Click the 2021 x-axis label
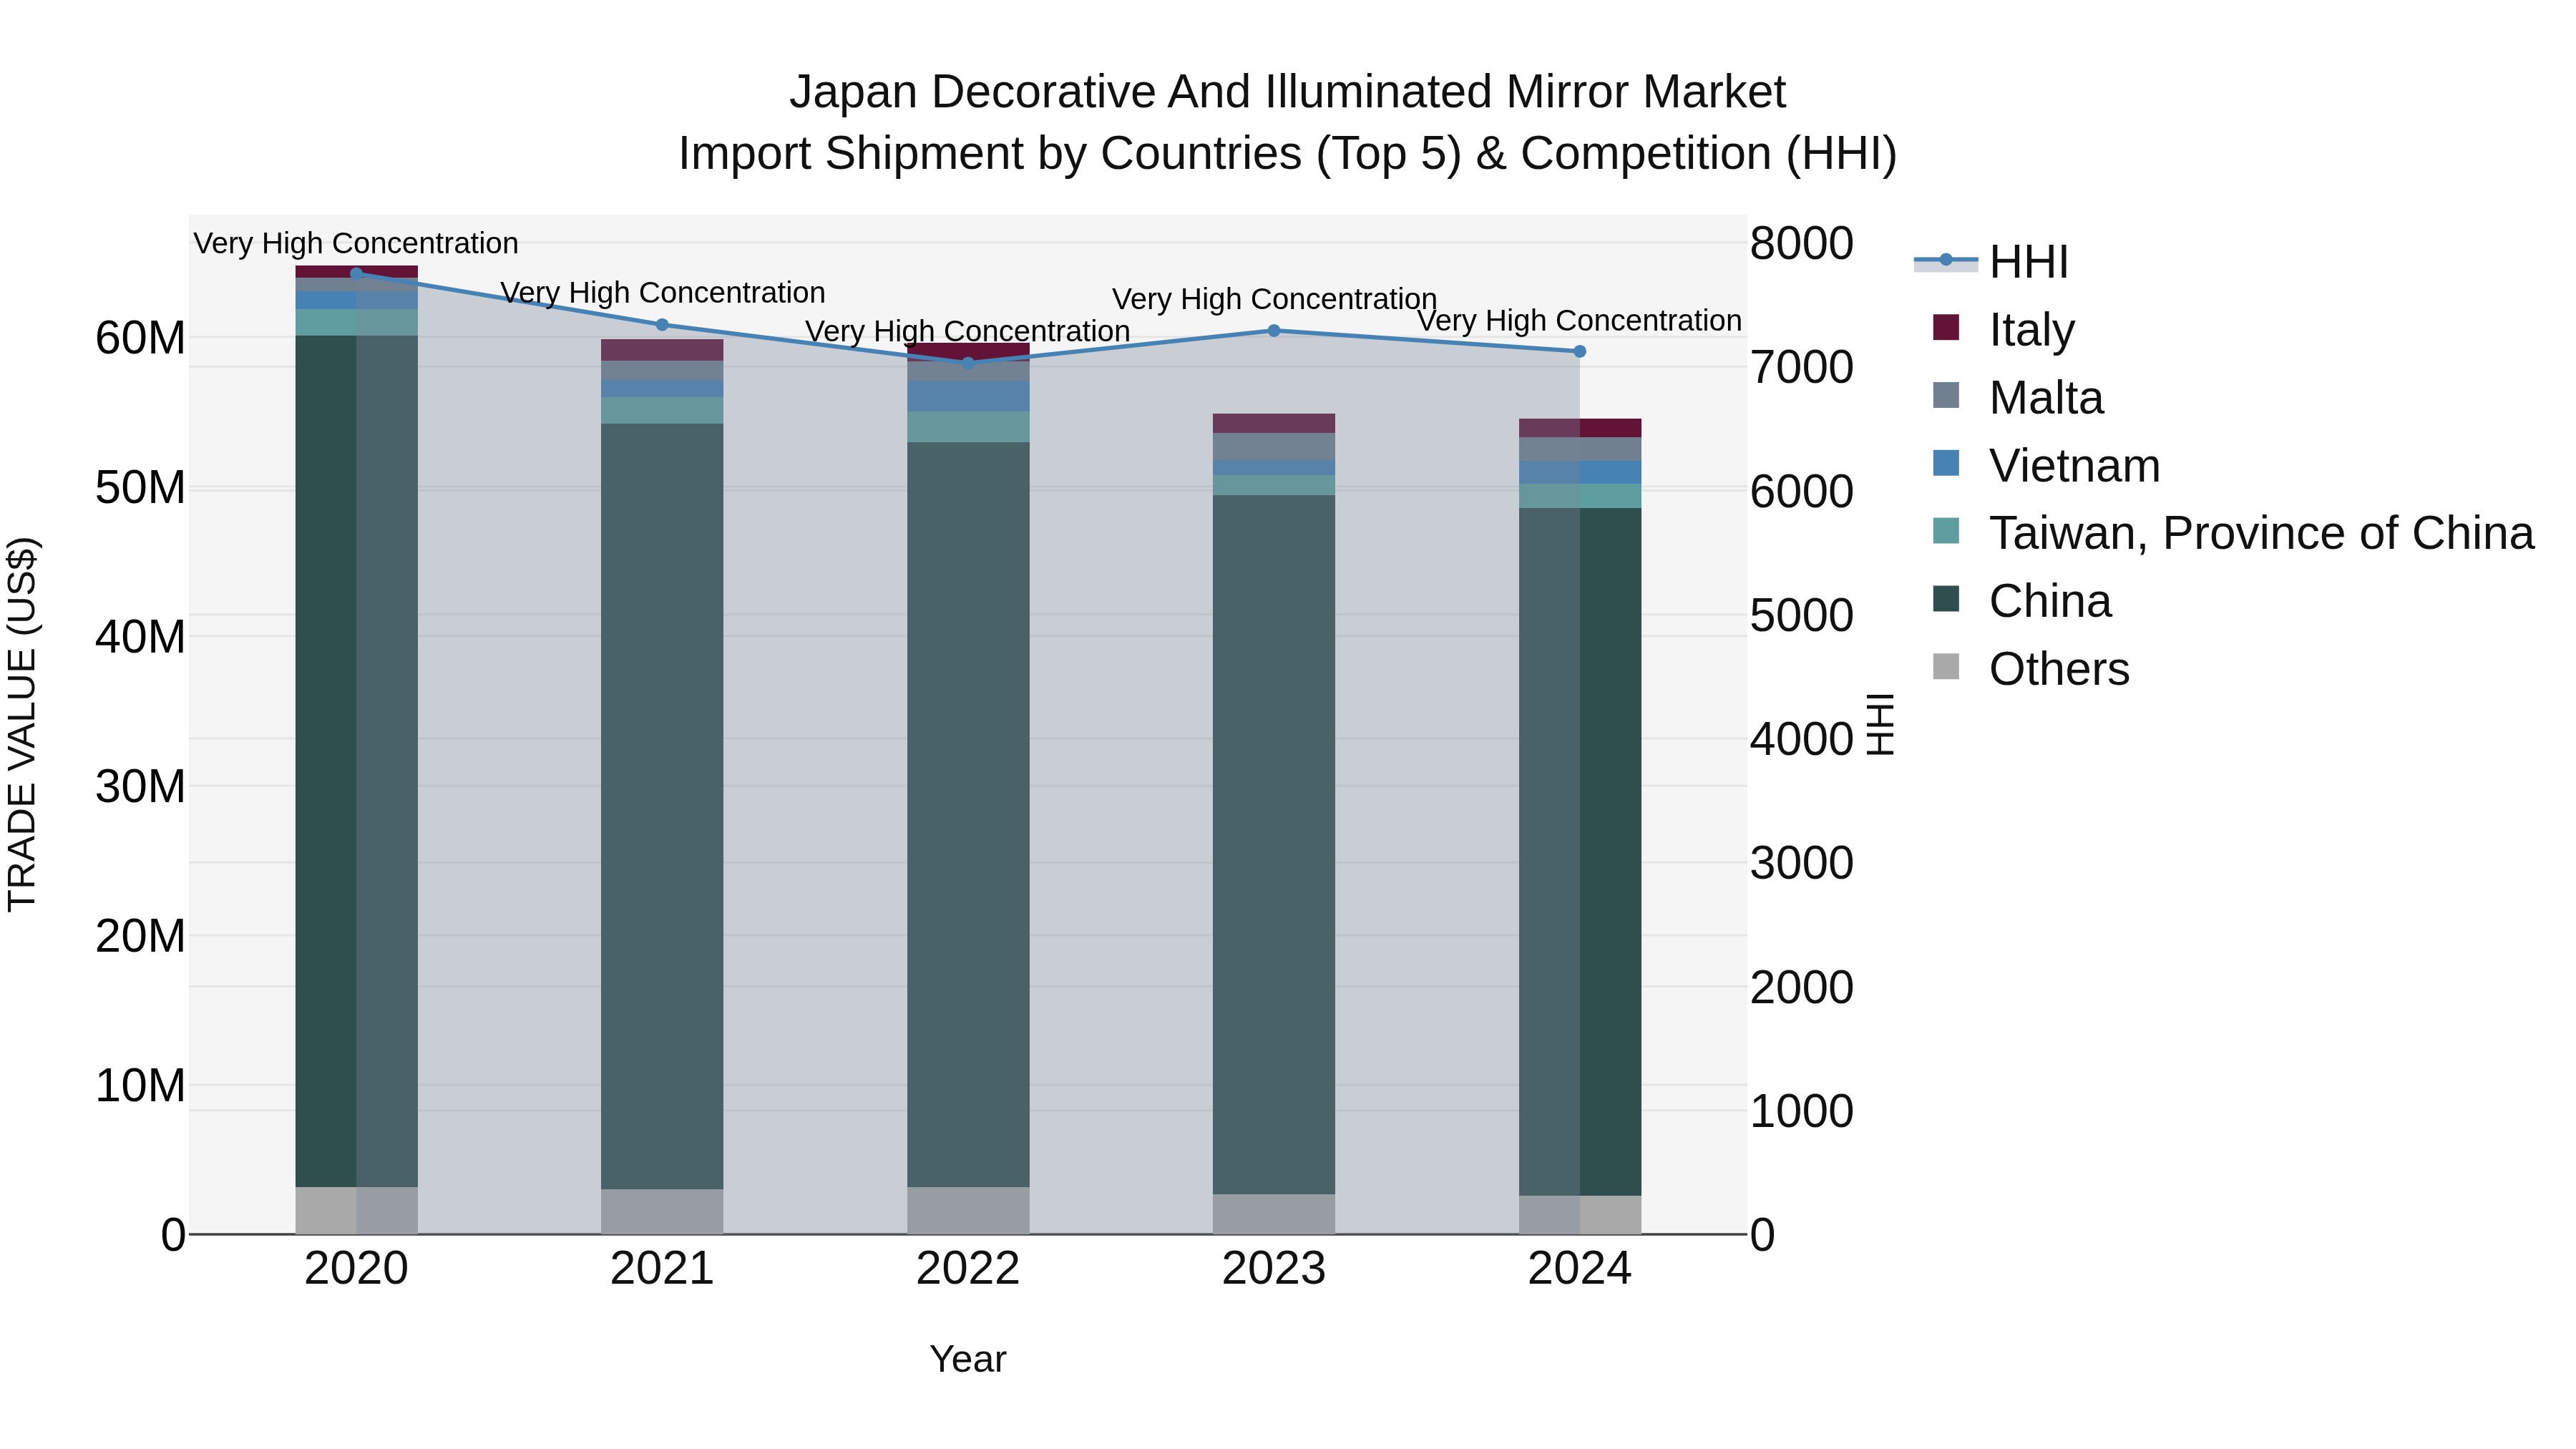The width and height of the screenshot is (2576, 1449). point(662,1269)
